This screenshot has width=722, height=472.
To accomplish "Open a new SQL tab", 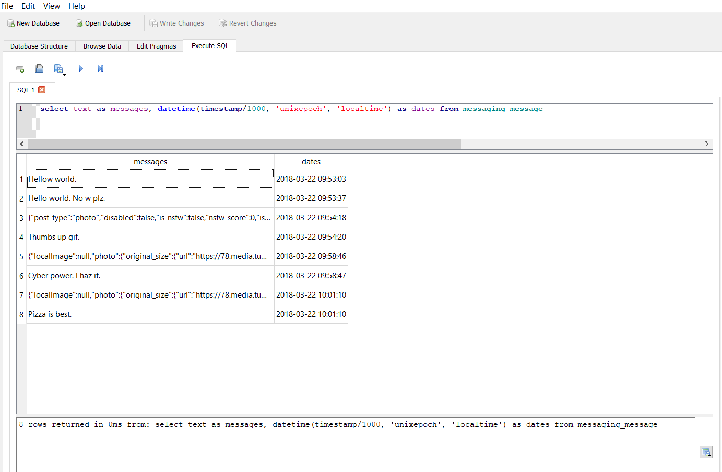I will 20,68.
